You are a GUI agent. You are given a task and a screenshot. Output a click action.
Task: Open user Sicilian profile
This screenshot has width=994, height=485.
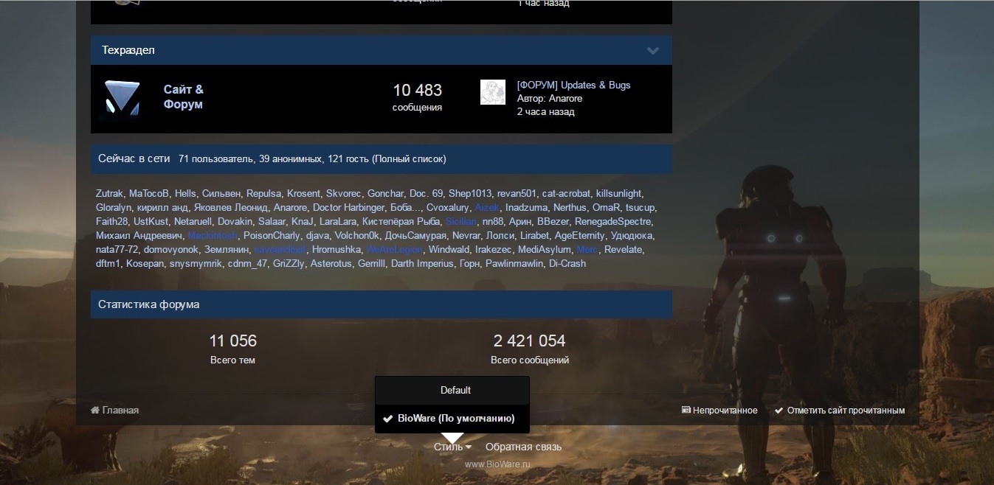pyautogui.click(x=460, y=222)
